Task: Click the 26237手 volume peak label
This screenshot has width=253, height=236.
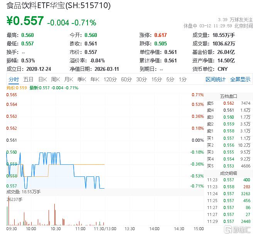Action: 15,199
